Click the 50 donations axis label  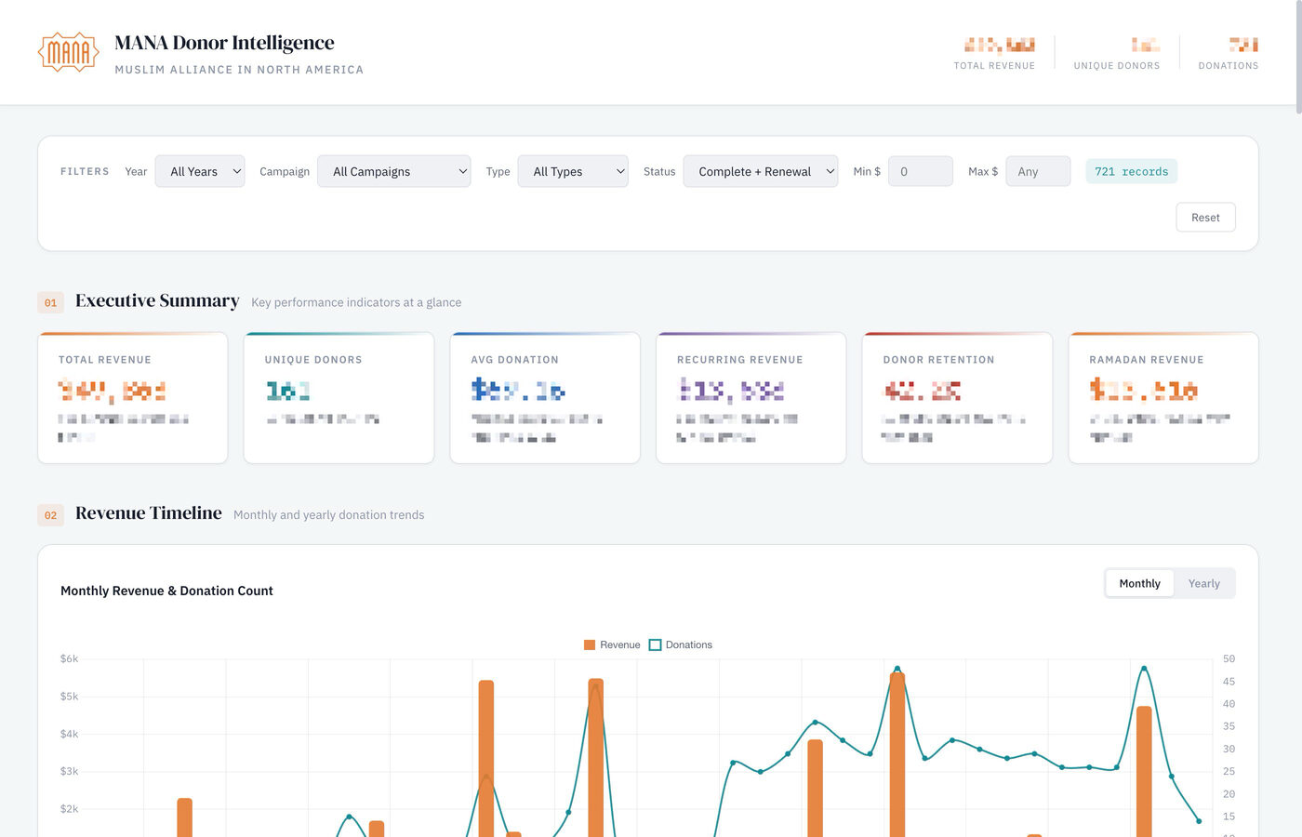pos(1229,658)
